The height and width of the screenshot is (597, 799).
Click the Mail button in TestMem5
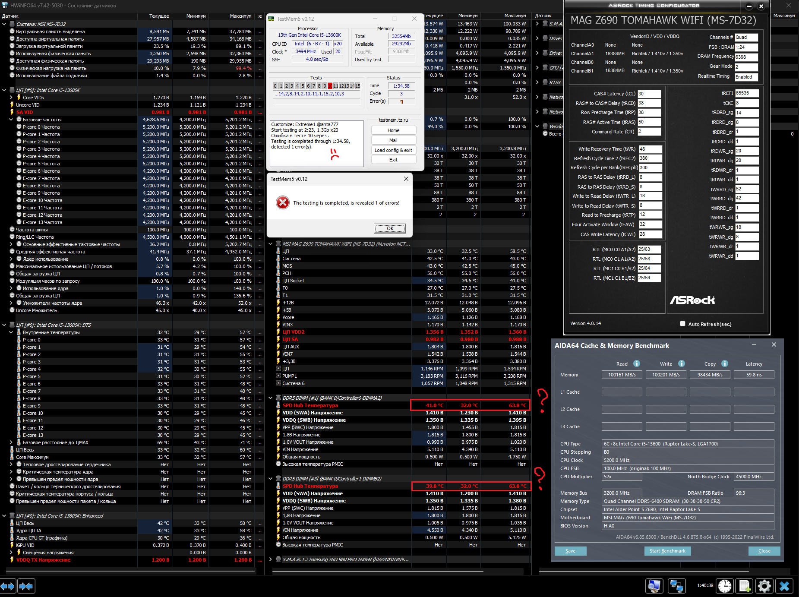[x=393, y=140]
